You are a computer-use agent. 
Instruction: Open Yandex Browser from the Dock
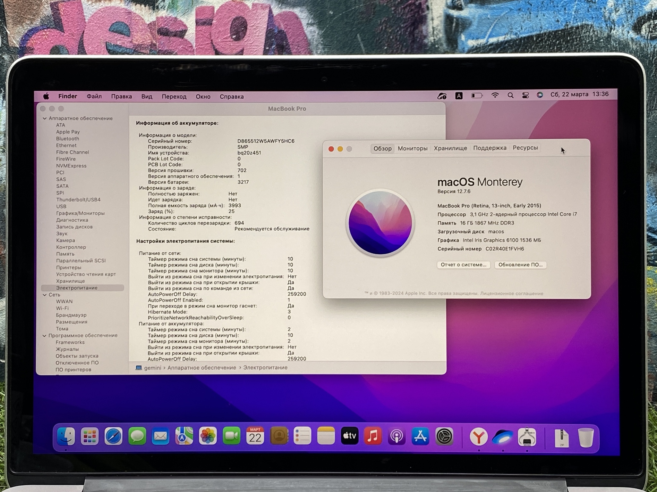click(x=478, y=437)
